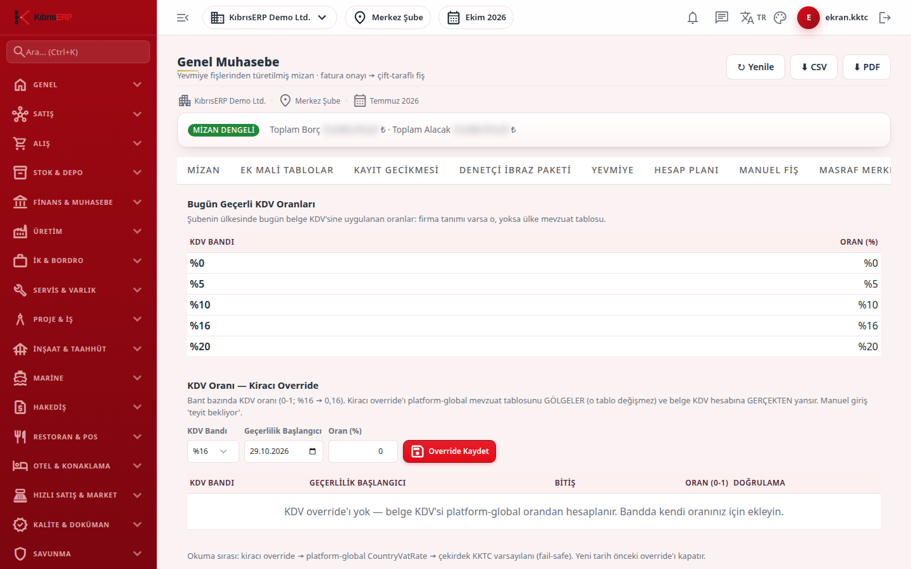911x569 pixels.
Task: Click the SAVUNMA shield icon
Action: [x=20, y=554]
